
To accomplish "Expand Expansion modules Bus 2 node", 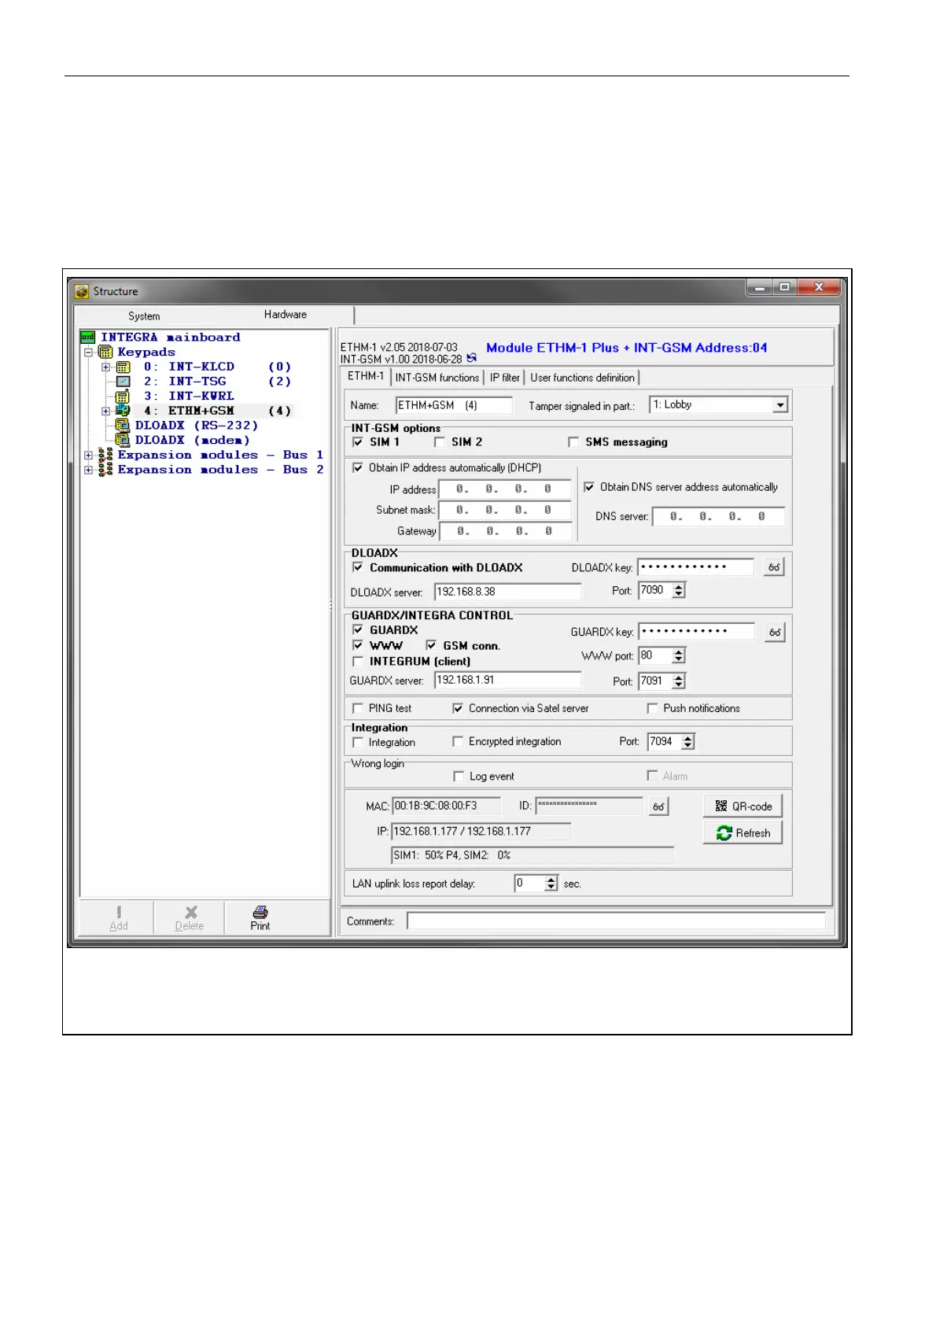I will coord(89,470).
